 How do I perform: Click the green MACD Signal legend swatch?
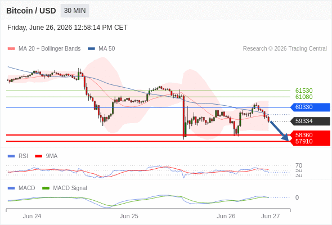pyautogui.click(x=46, y=188)
